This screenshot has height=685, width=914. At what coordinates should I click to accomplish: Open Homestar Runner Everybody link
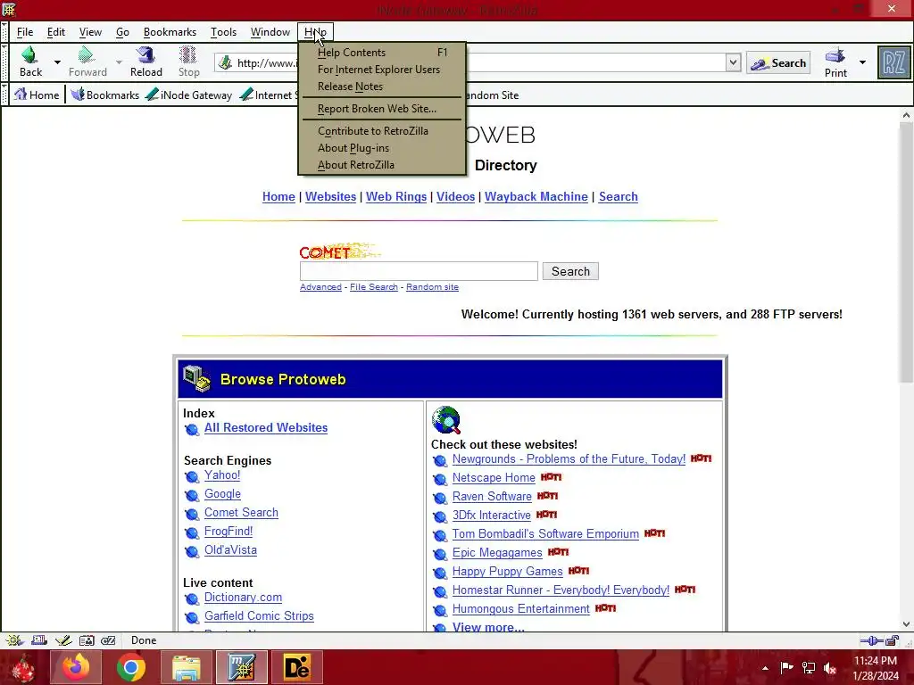561,590
